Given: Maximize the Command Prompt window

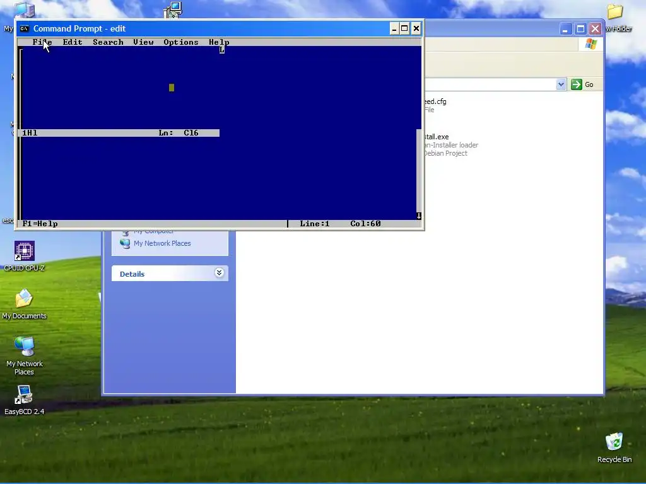Looking at the screenshot, I should [404, 28].
